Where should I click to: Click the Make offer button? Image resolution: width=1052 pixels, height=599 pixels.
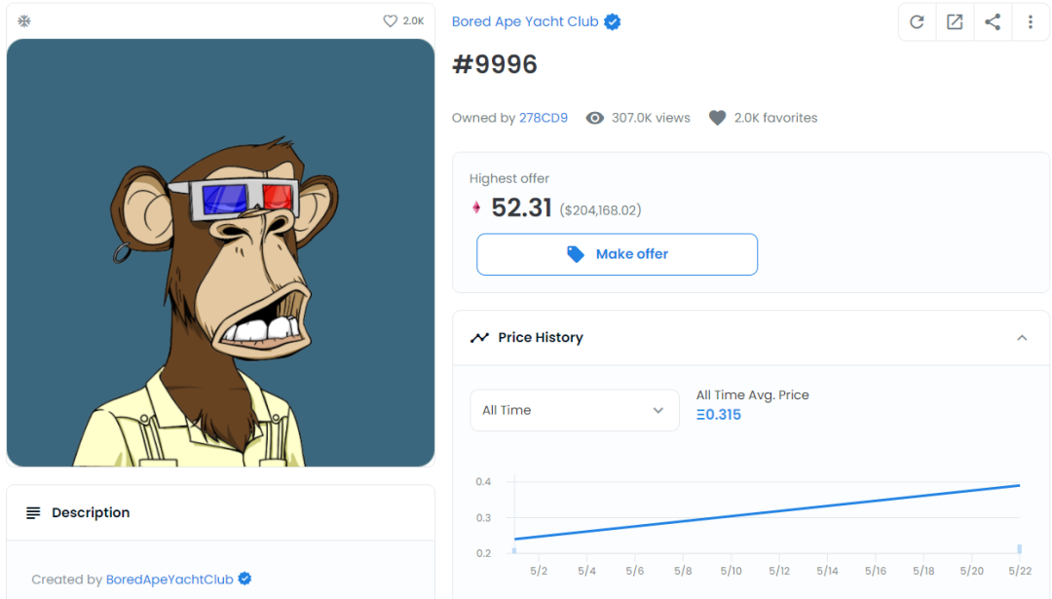pyautogui.click(x=617, y=254)
